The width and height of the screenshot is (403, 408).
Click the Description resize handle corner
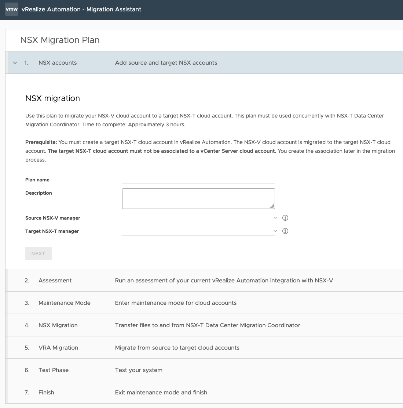[272, 206]
